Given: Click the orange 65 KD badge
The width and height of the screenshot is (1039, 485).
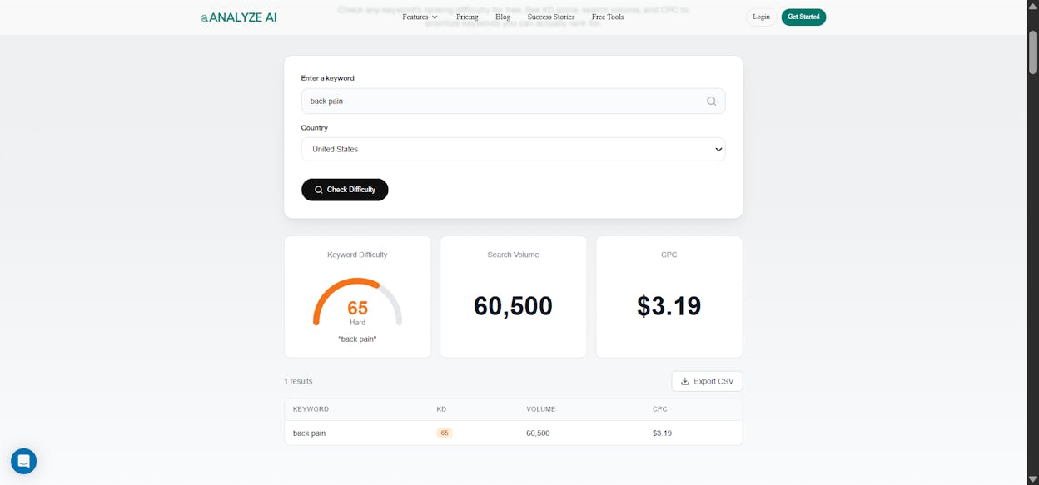Looking at the screenshot, I should [445, 433].
